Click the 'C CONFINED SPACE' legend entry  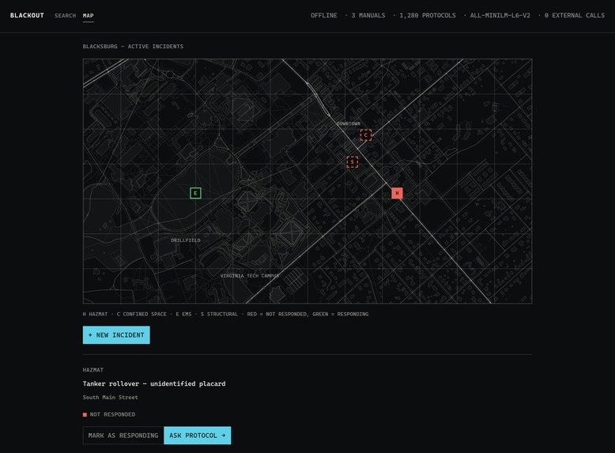[x=141, y=314]
